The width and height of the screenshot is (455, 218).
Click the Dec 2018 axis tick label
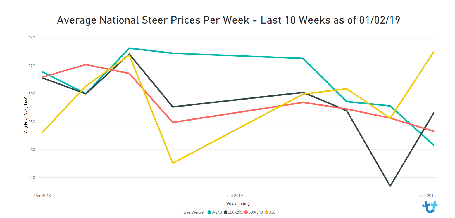[42, 196]
